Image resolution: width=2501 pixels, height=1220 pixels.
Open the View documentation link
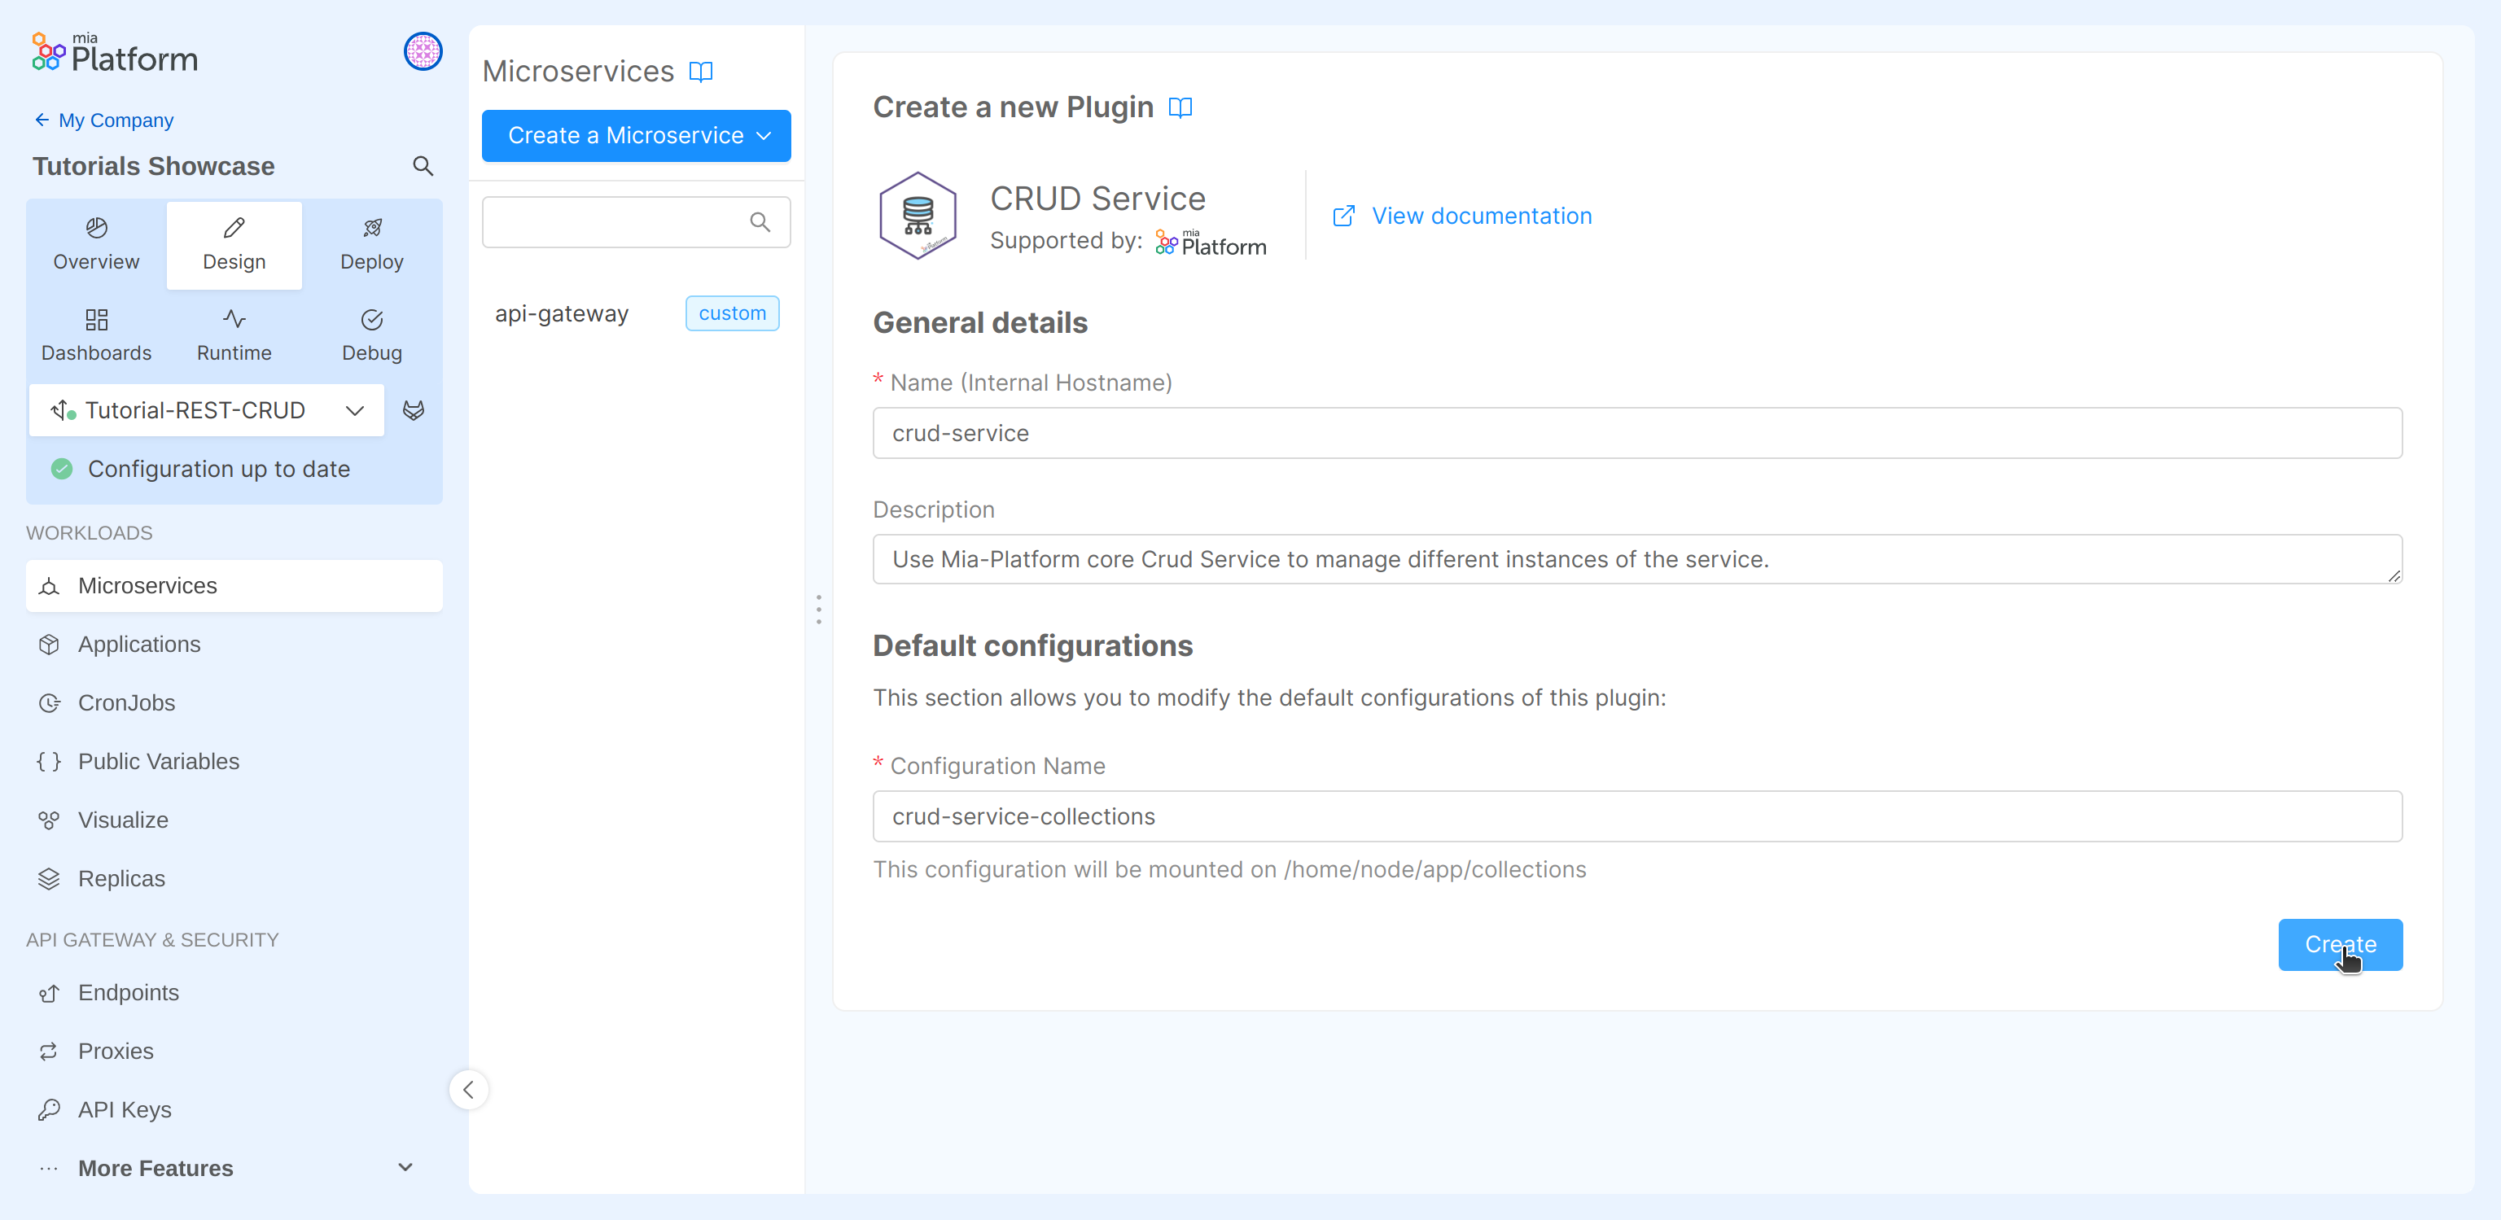tap(1481, 216)
